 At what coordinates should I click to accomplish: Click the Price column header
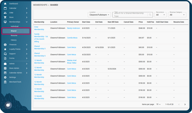tap(141, 22)
